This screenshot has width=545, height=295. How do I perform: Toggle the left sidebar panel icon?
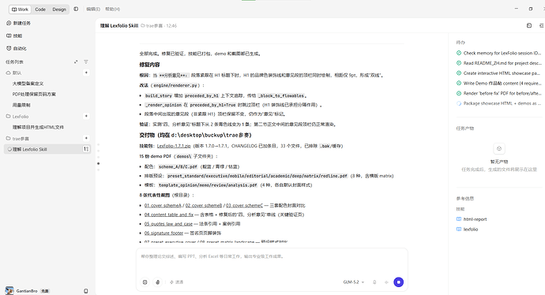(76, 9)
